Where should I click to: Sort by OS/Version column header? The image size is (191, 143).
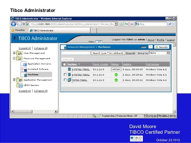[x=152, y=64]
